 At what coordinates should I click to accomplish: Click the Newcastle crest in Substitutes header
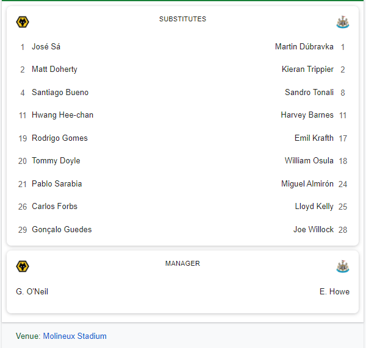[x=343, y=22]
